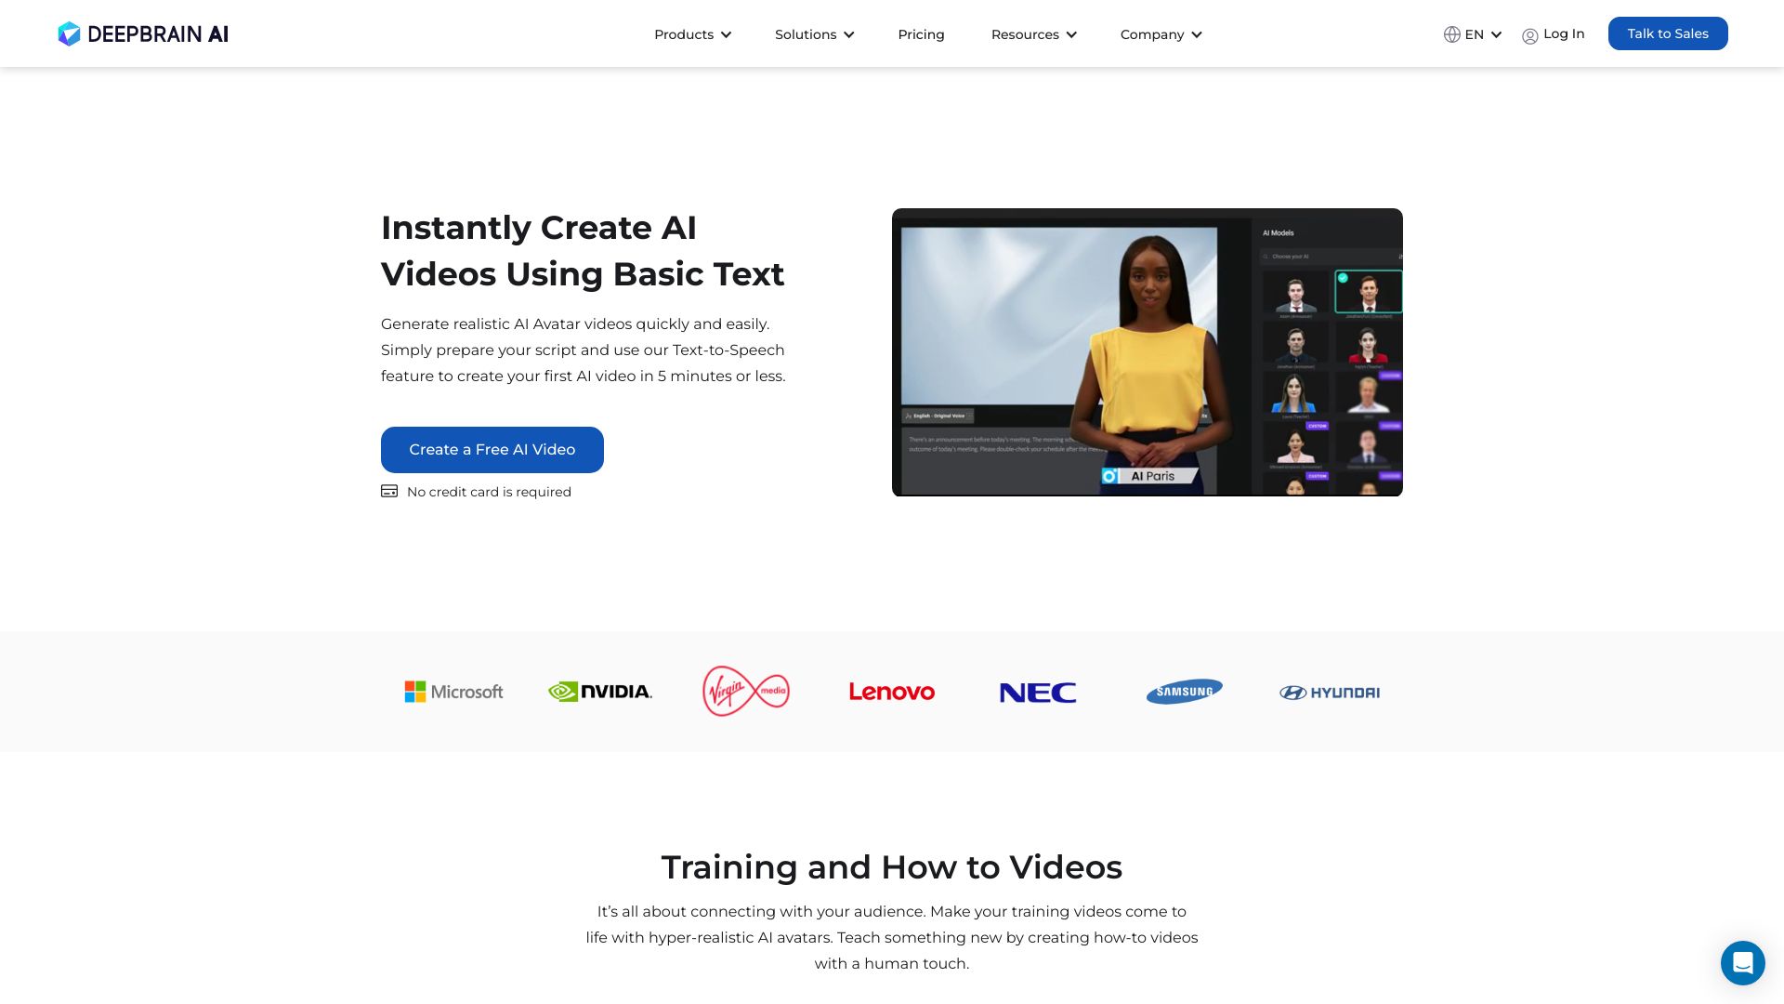Click the Samsung logo icon

(x=1184, y=692)
